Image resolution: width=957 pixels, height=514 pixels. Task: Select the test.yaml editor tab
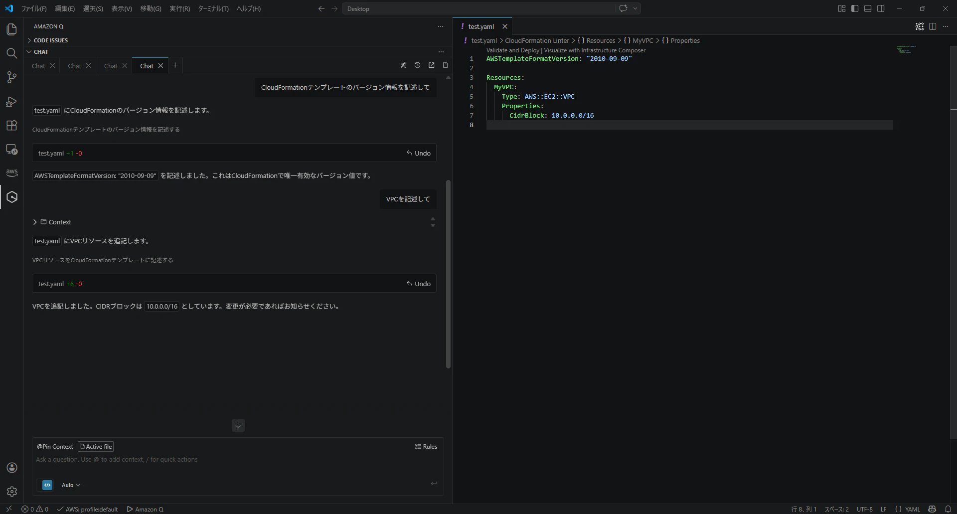click(481, 26)
